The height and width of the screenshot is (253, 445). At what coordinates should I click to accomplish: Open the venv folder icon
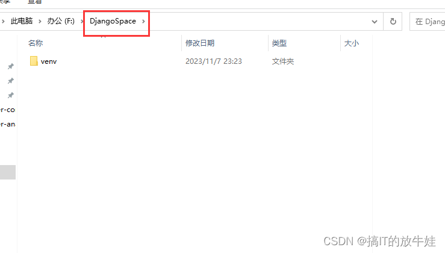(34, 61)
